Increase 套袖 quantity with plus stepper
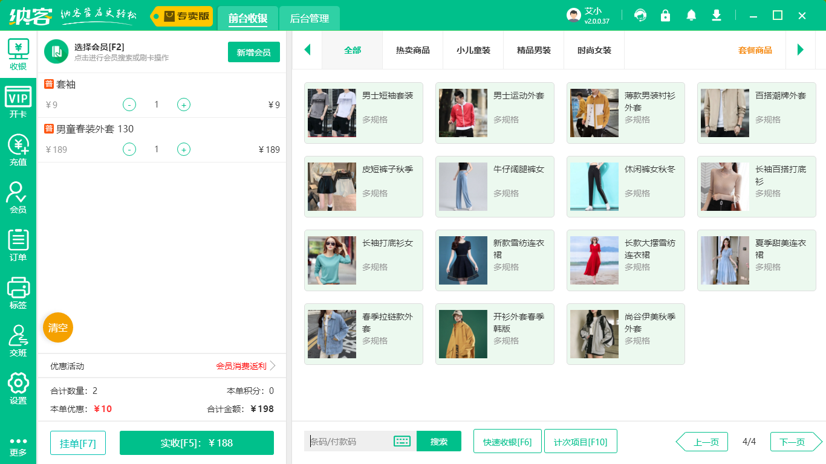This screenshot has height=464, width=826. point(183,105)
